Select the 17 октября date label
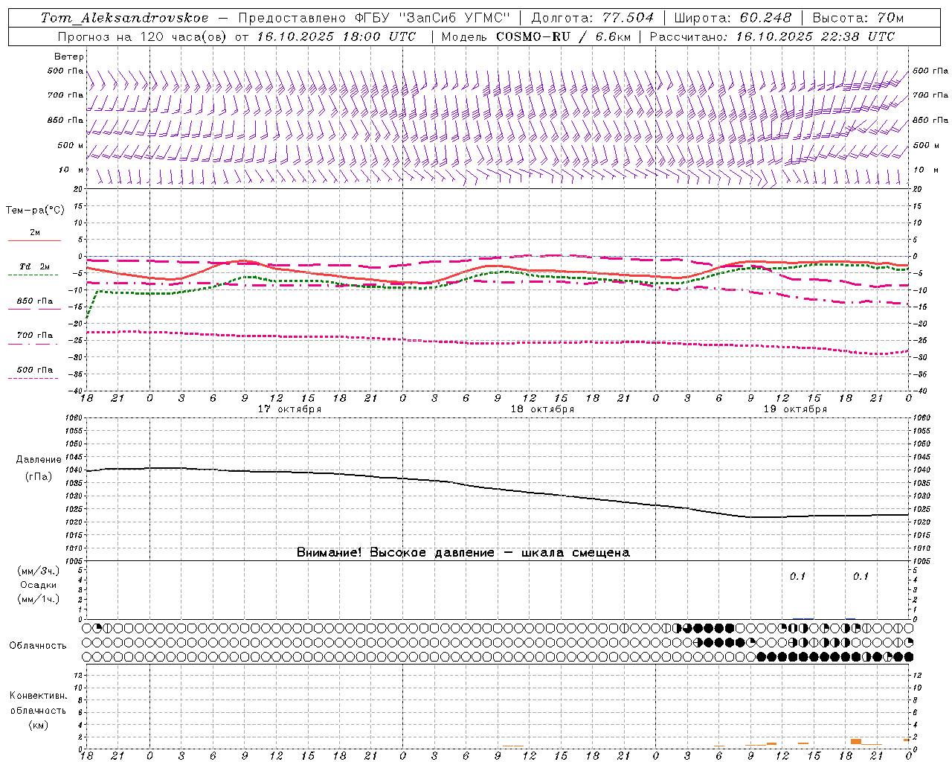 coord(289,409)
